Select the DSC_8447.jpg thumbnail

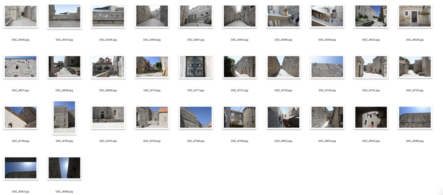64,16
